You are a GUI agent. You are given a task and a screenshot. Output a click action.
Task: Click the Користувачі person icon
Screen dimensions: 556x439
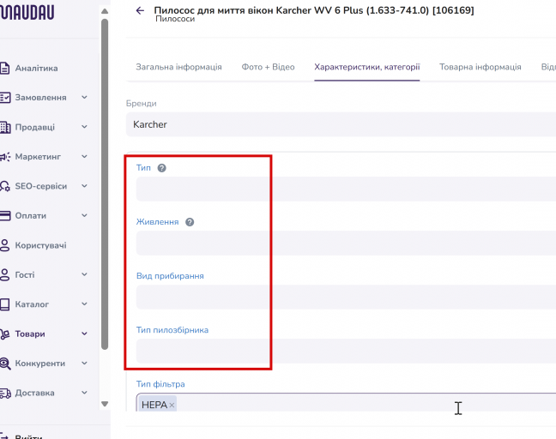click(x=4, y=245)
